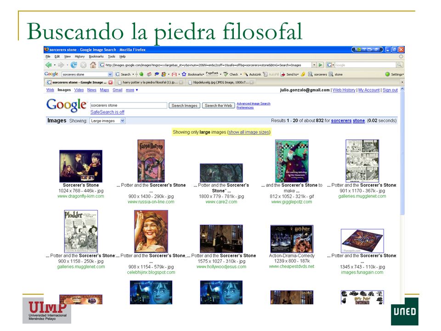Click the green clover icon on Google Toolbar
The height and width of the screenshot is (331, 441).
141,74
